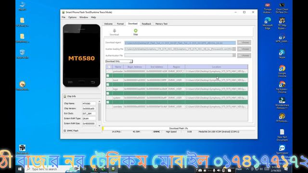308x173 pixels.
Task: Open Chori Chori Dil Tera desktop file
Action: point(282,8)
